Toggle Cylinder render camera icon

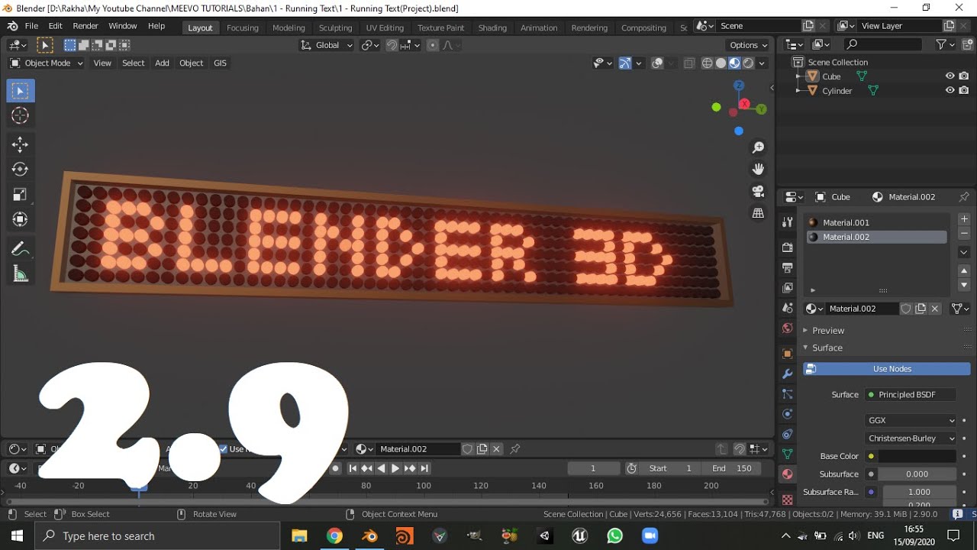click(x=964, y=90)
